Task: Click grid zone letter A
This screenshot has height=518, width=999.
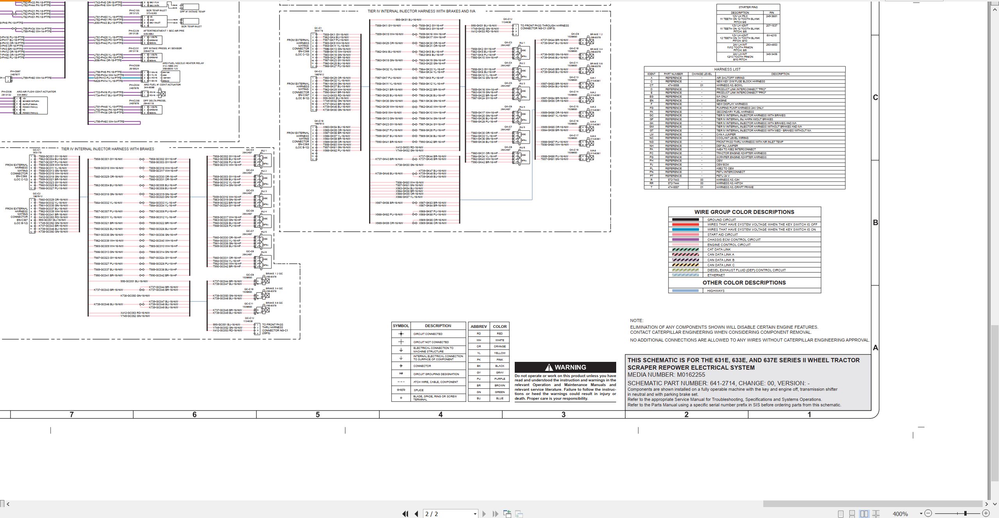Action: 875,348
